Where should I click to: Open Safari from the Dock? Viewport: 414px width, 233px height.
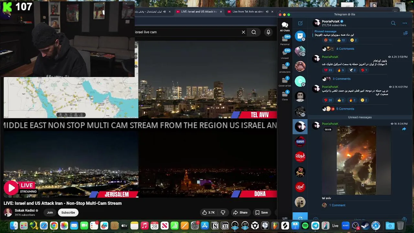click(44, 226)
